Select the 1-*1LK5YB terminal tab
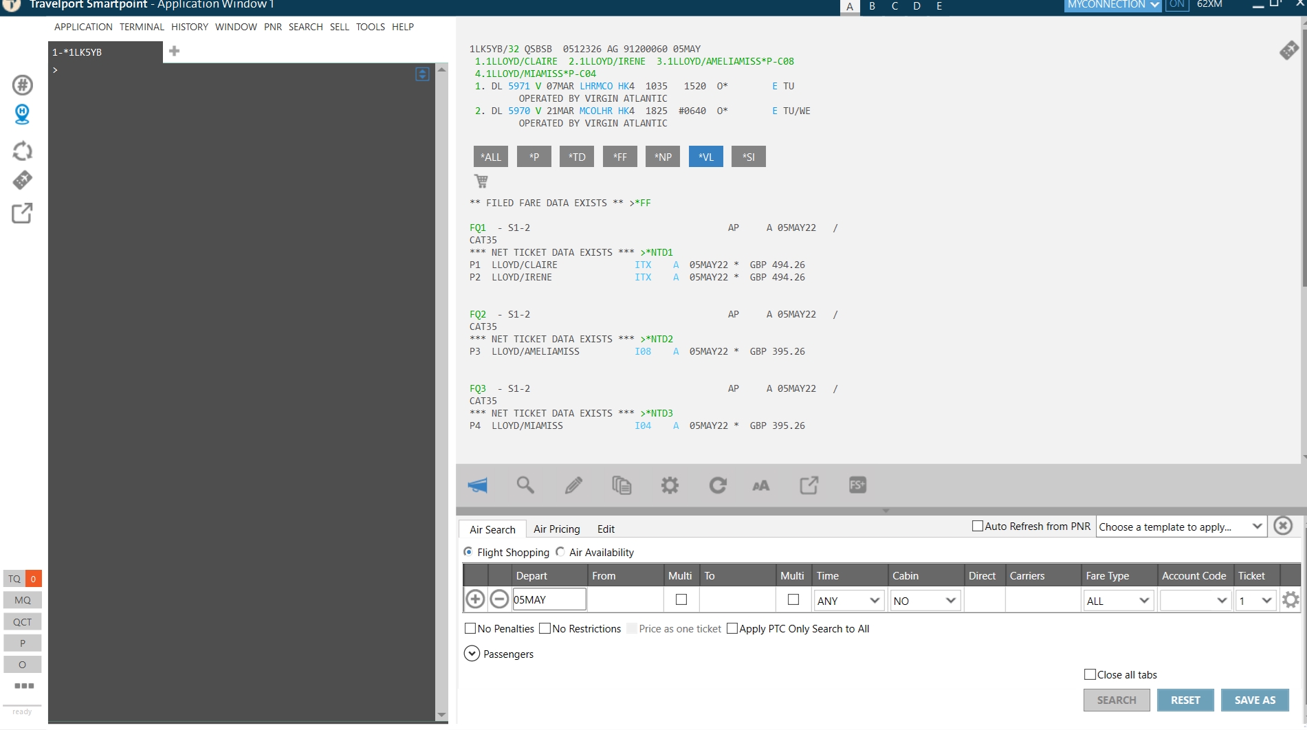The image size is (1307, 730). pos(105,52)
